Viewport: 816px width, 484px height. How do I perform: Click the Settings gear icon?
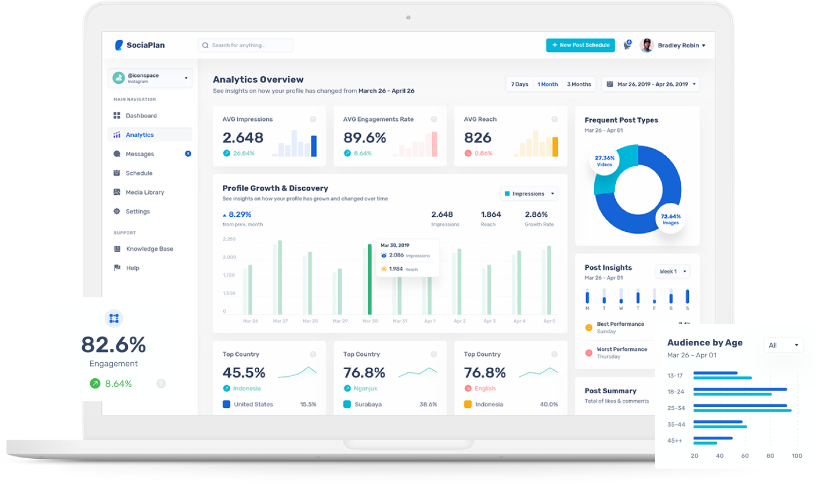coord(116,211)
